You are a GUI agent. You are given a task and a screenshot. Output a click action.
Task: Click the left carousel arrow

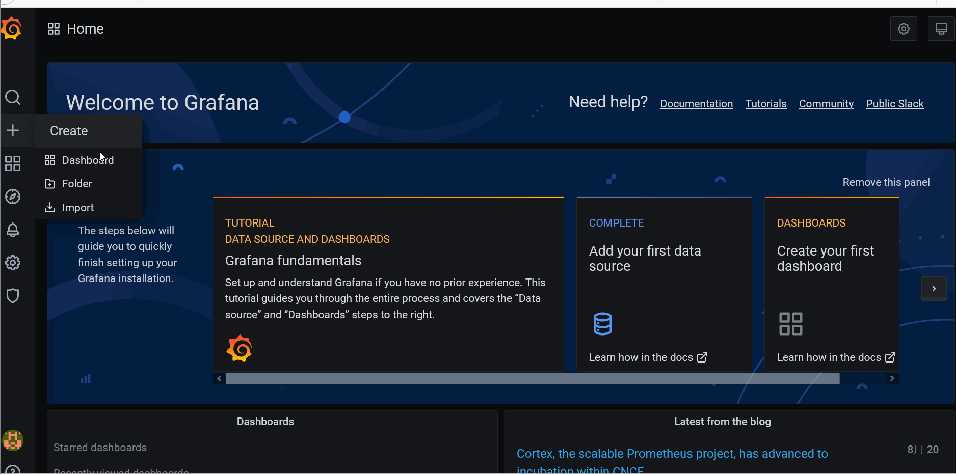coord(218,378)
